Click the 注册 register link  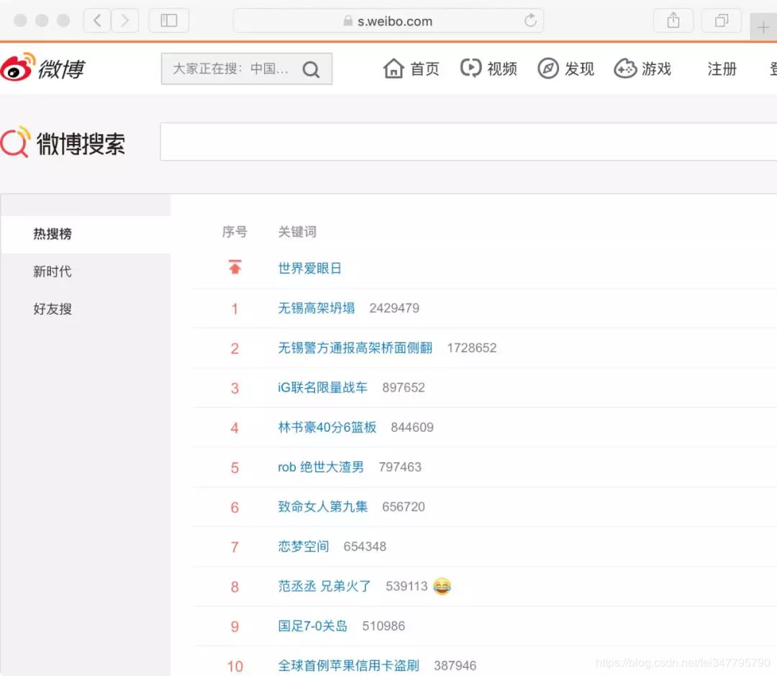pyautogui.click(x=722, y=69)
